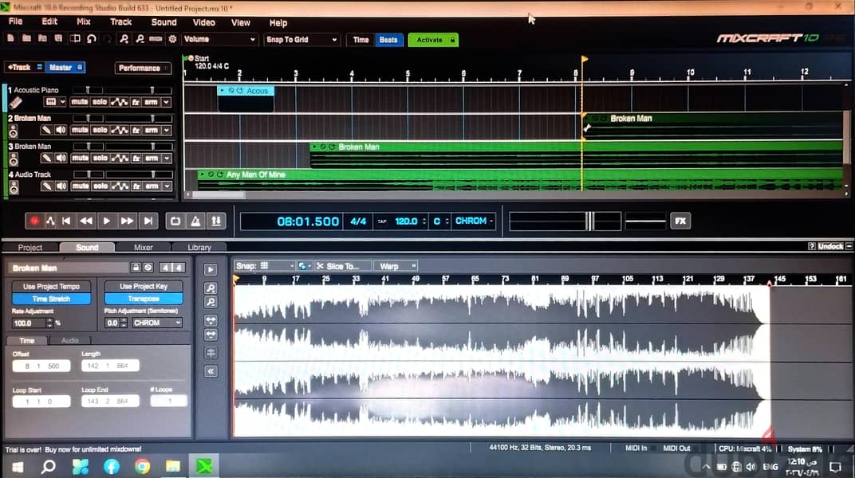Arm the Audio Track for recording
This screenshot has width=855, height=478.
[152, 186]
